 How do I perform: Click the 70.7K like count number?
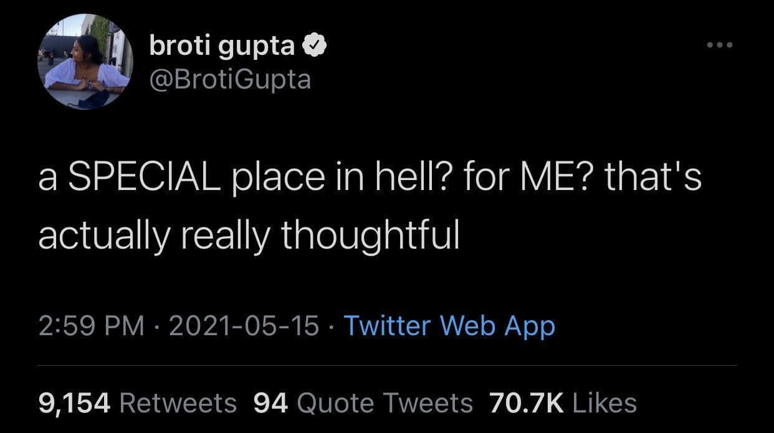[527, 402]
